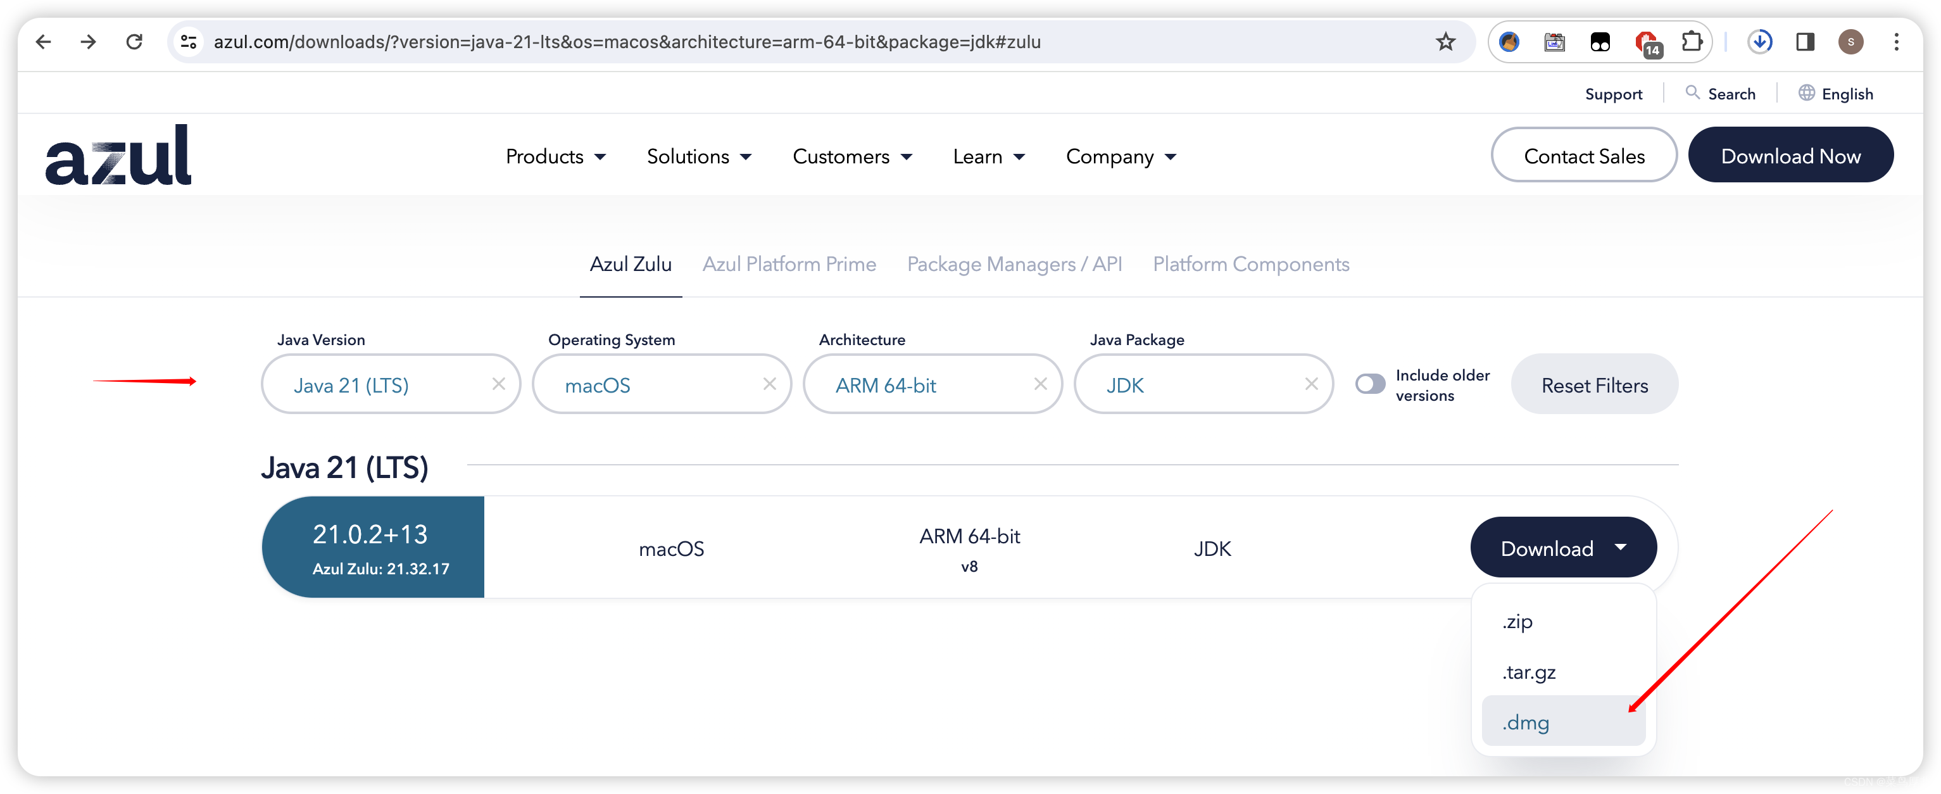Screen dimensions: 1941x794
Task: Show browser downloads
Action: (x=1760, y=41)
